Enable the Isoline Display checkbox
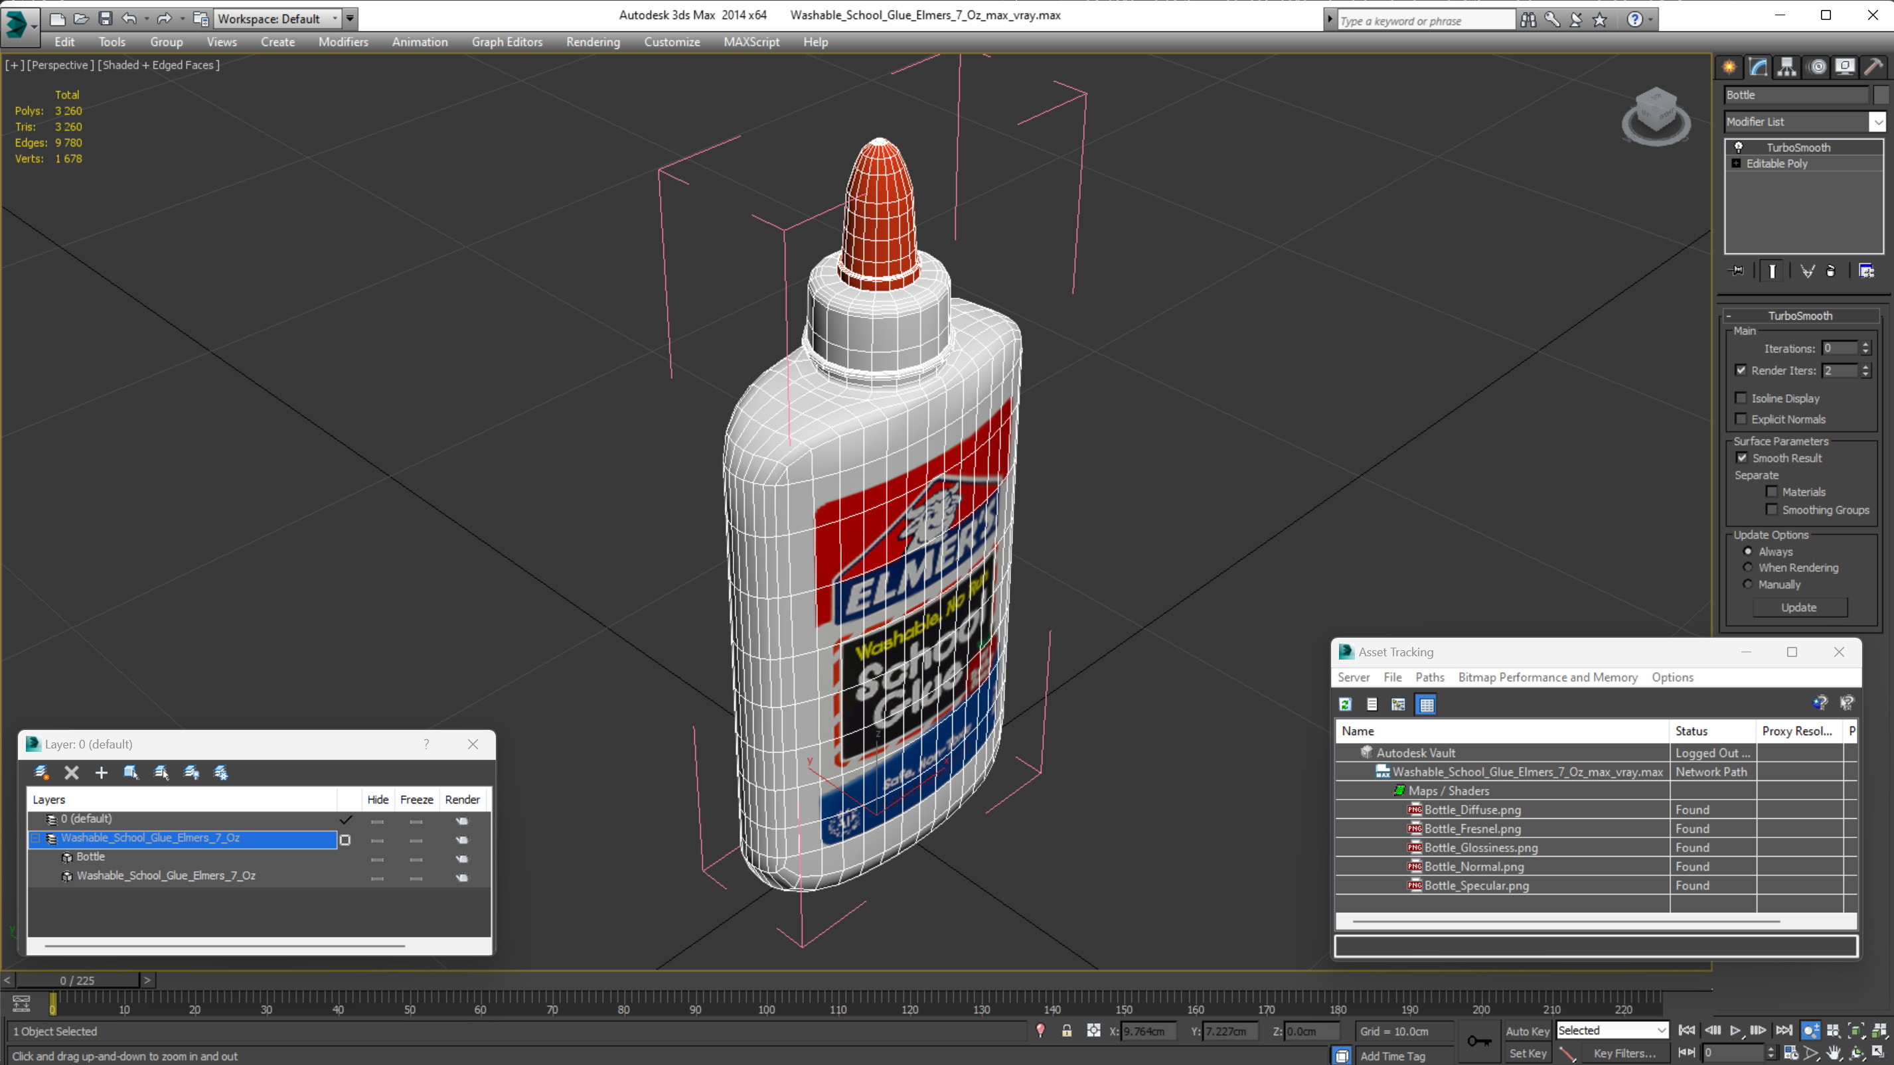Image resolution: width=1894 pixels, height=1065 pixels. coord(1741,397)
